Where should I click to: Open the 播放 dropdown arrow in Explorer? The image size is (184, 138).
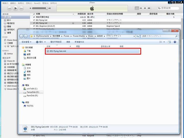[45, 42]
